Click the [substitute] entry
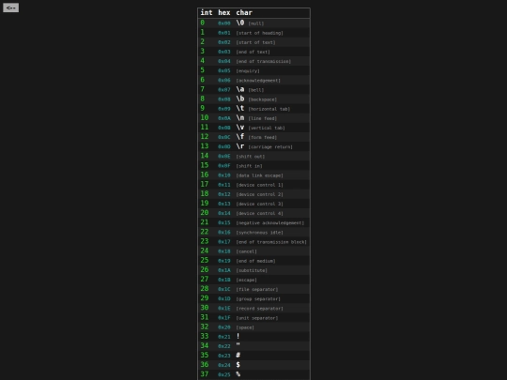 pos(252,270)
